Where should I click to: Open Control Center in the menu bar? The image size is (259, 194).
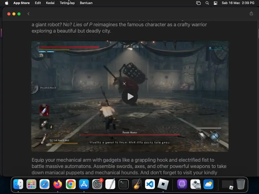coord(215,3)
